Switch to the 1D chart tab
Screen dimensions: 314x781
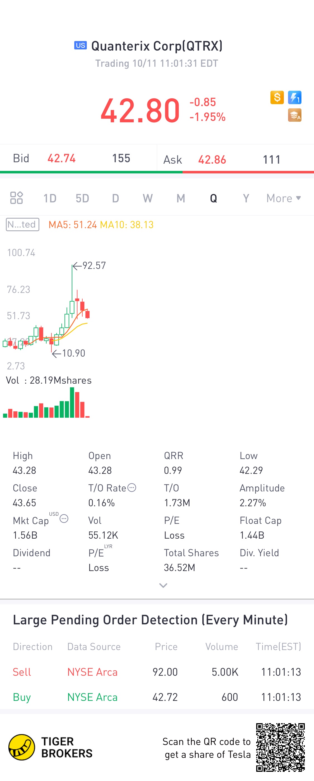pyautogui.click(x=50, y=198)
